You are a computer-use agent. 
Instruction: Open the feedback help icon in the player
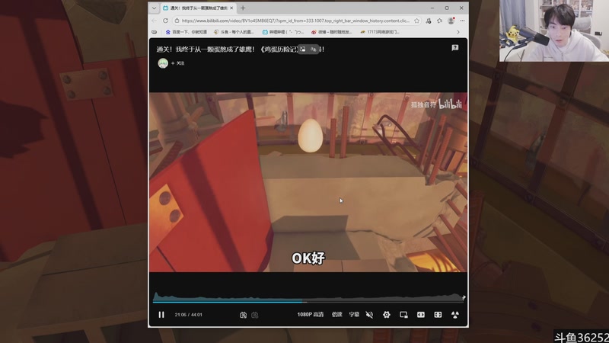click(x=454, y=48)
